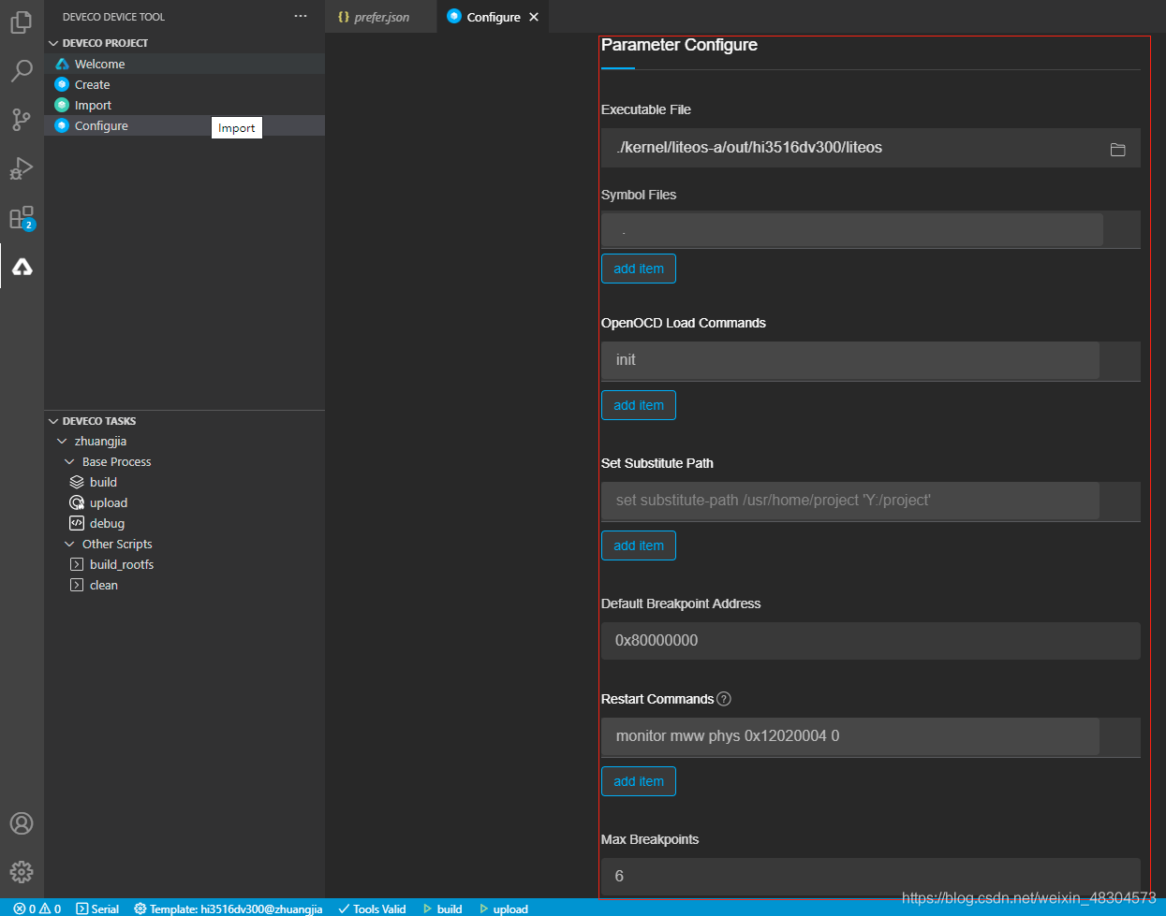Add item under Set Substitute Path
Screen dimensions: 1166x916
point(639,545)
